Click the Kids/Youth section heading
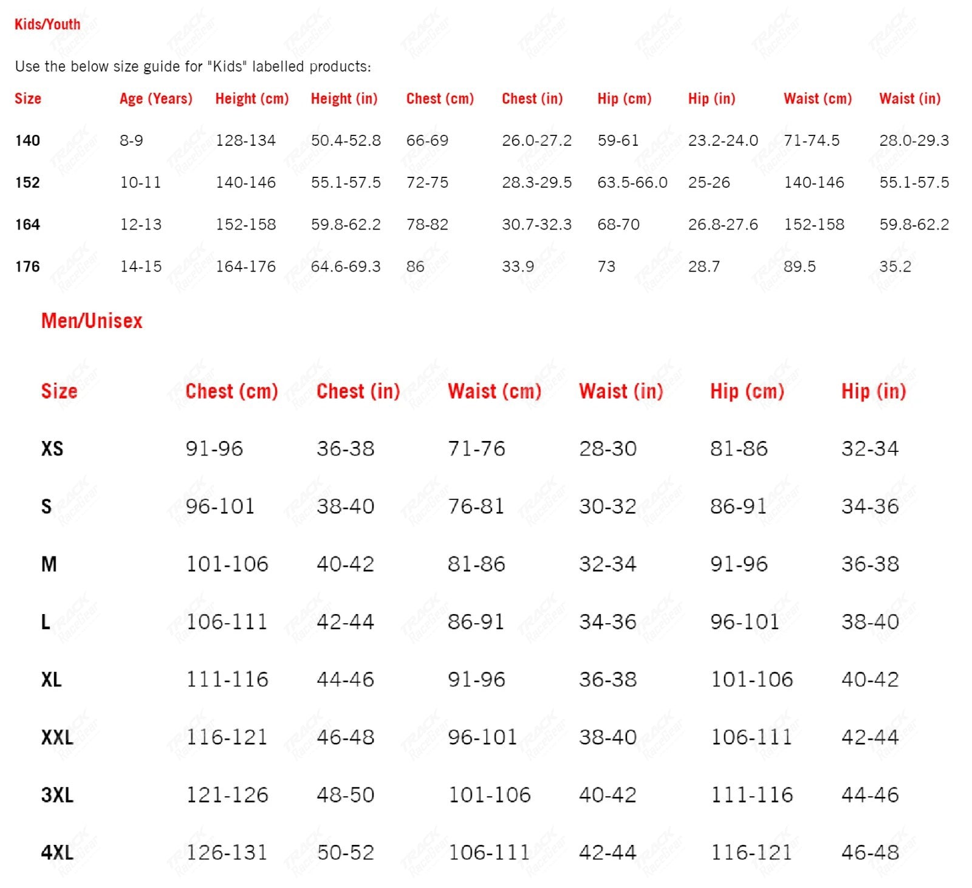The image size is (972, 888). (x=47, y=24)
